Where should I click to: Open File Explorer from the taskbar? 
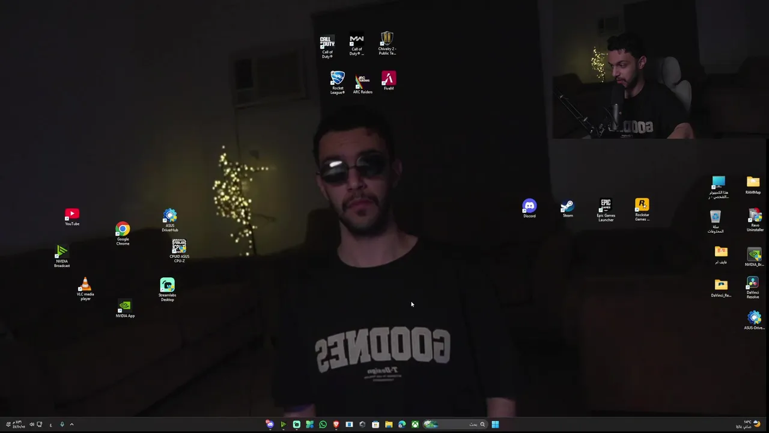pyautogui.click(x=389, y=425)
